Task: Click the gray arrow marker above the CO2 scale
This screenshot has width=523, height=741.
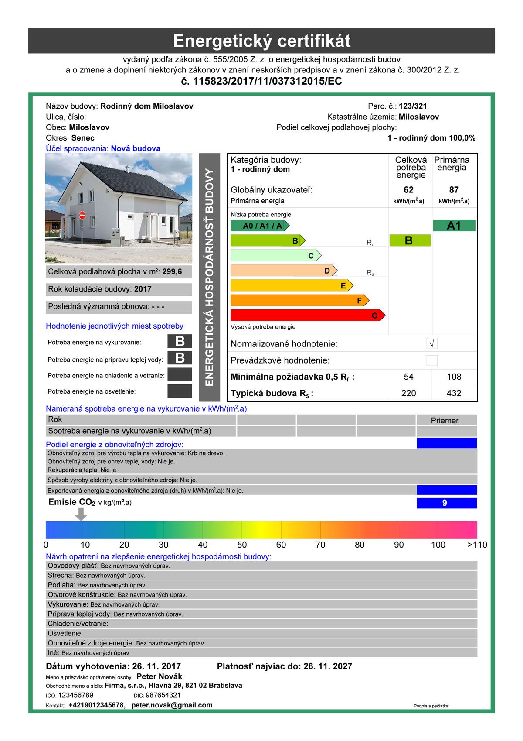Action: pos(81,515)
